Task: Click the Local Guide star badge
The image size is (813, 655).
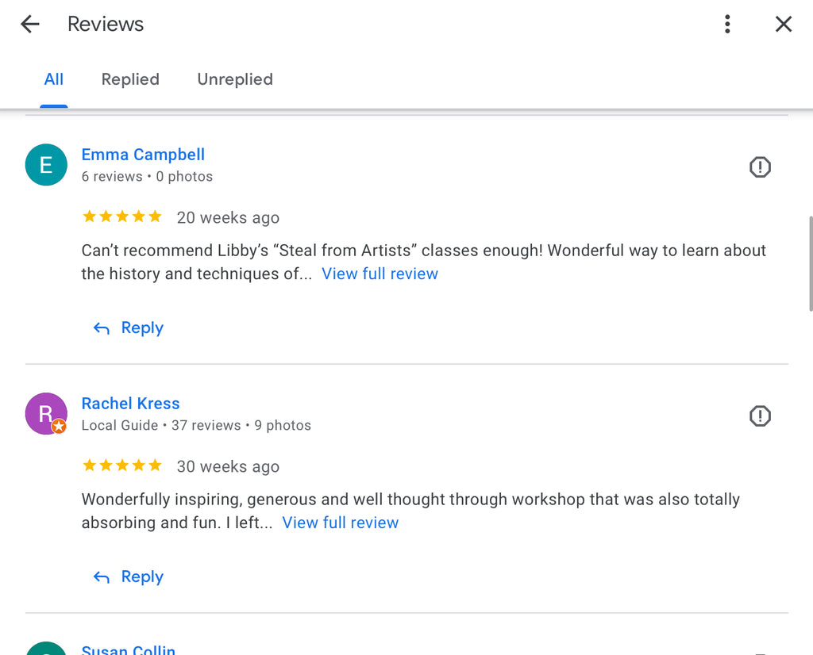Action: tap(59, 427)
